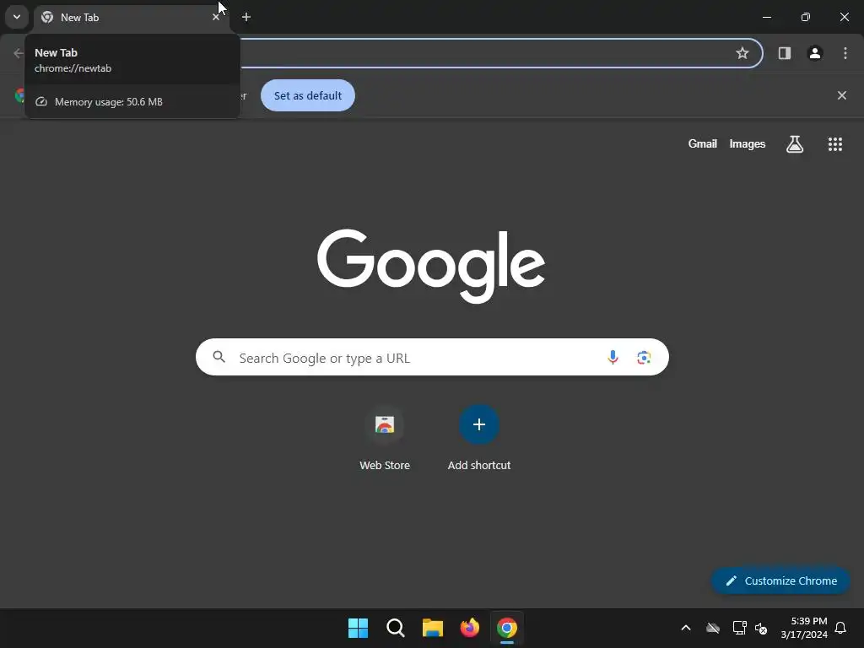This screenshot has width=864, height=648.
Task: Click the muted volume tray icon
Action: pyautogui.click(x=762, y=628)
